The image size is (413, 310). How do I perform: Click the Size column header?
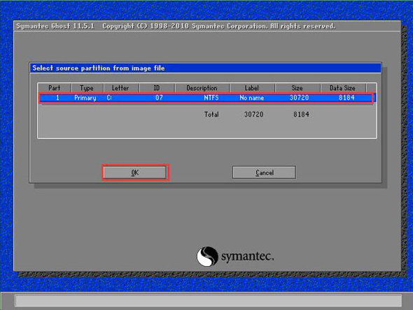tap(297, 88)
